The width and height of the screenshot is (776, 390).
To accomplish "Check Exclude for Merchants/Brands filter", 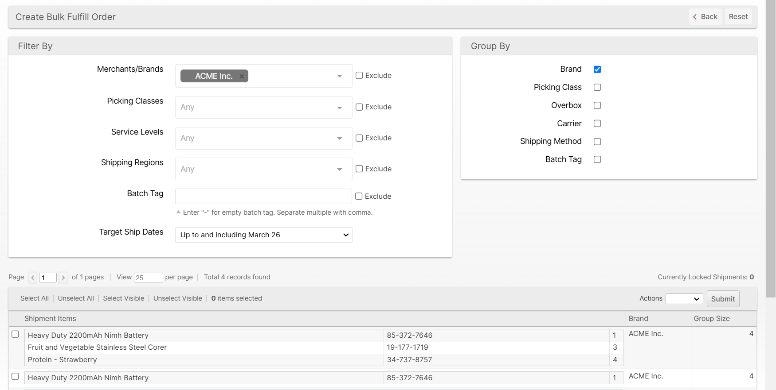I will point(359,76).
